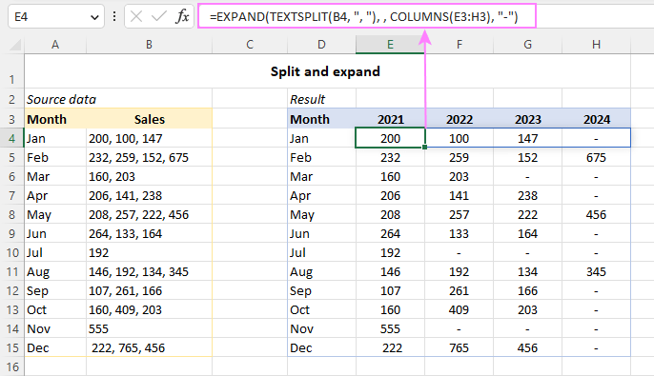
Task: Click 'Jul' in the result Month column
Action: tap(321, 253)
